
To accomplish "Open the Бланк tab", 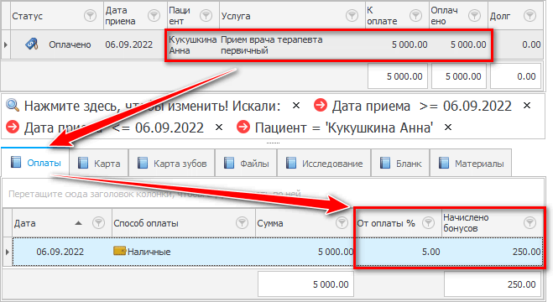I will pyautogui.click(x=400, y=164).
